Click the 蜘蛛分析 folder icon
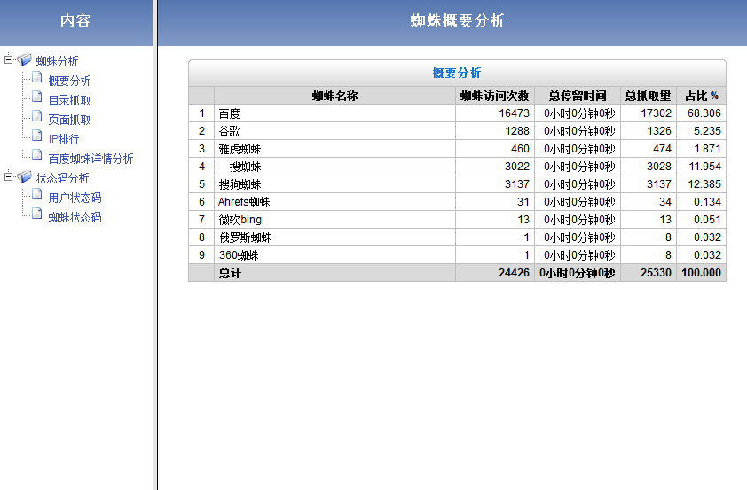 pyautogui.click(x=24, y=60)
